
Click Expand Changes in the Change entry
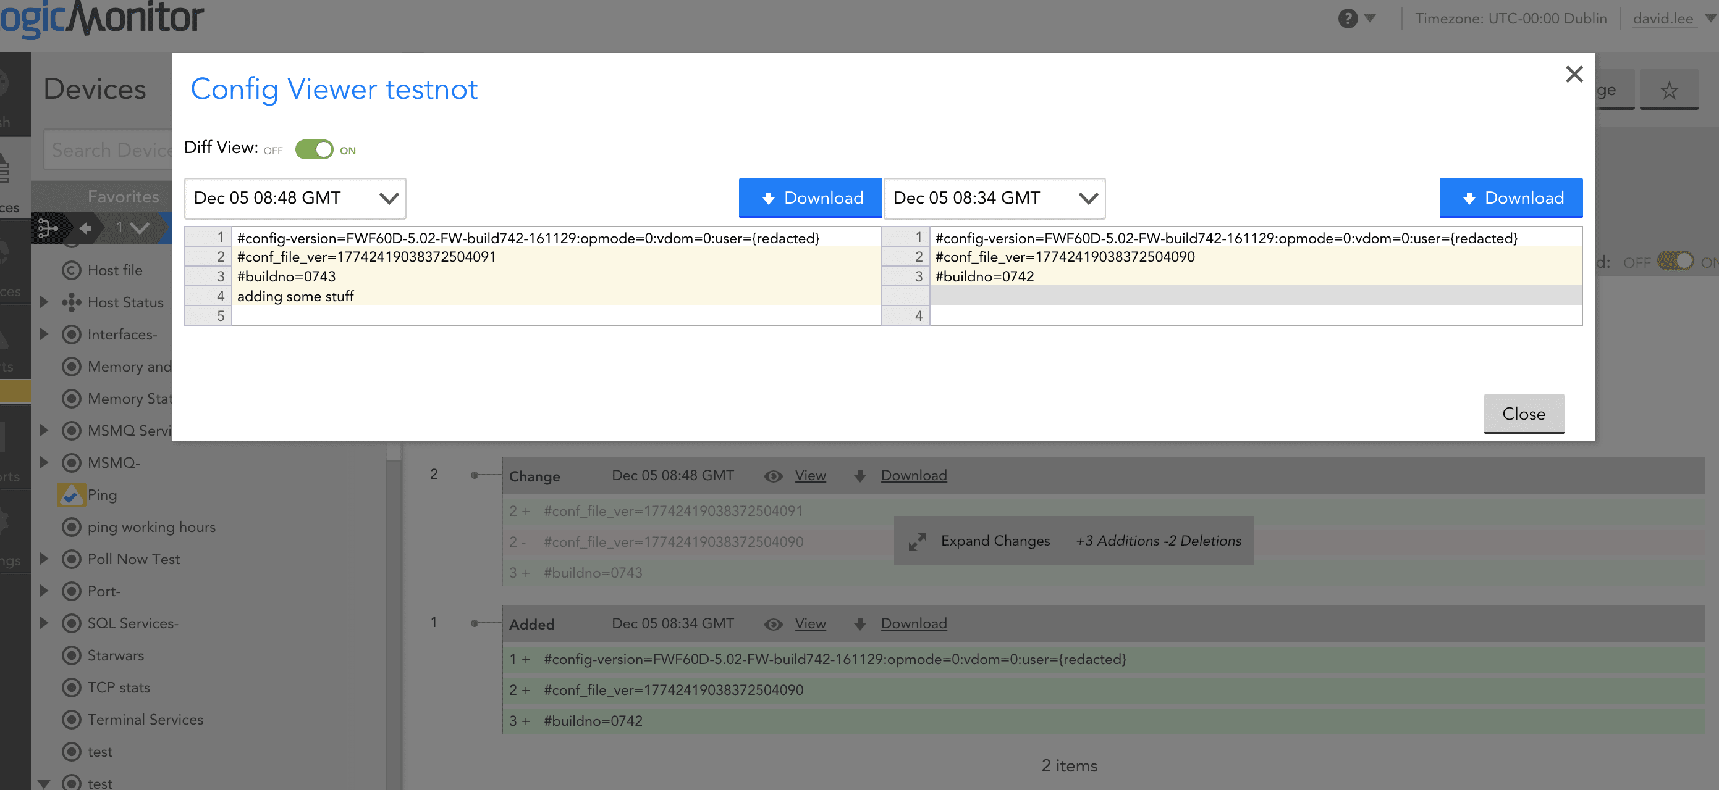pyautogui.click(x=995, y=541)
